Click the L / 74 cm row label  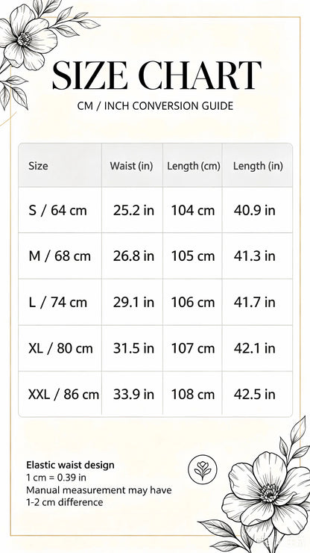57,303
